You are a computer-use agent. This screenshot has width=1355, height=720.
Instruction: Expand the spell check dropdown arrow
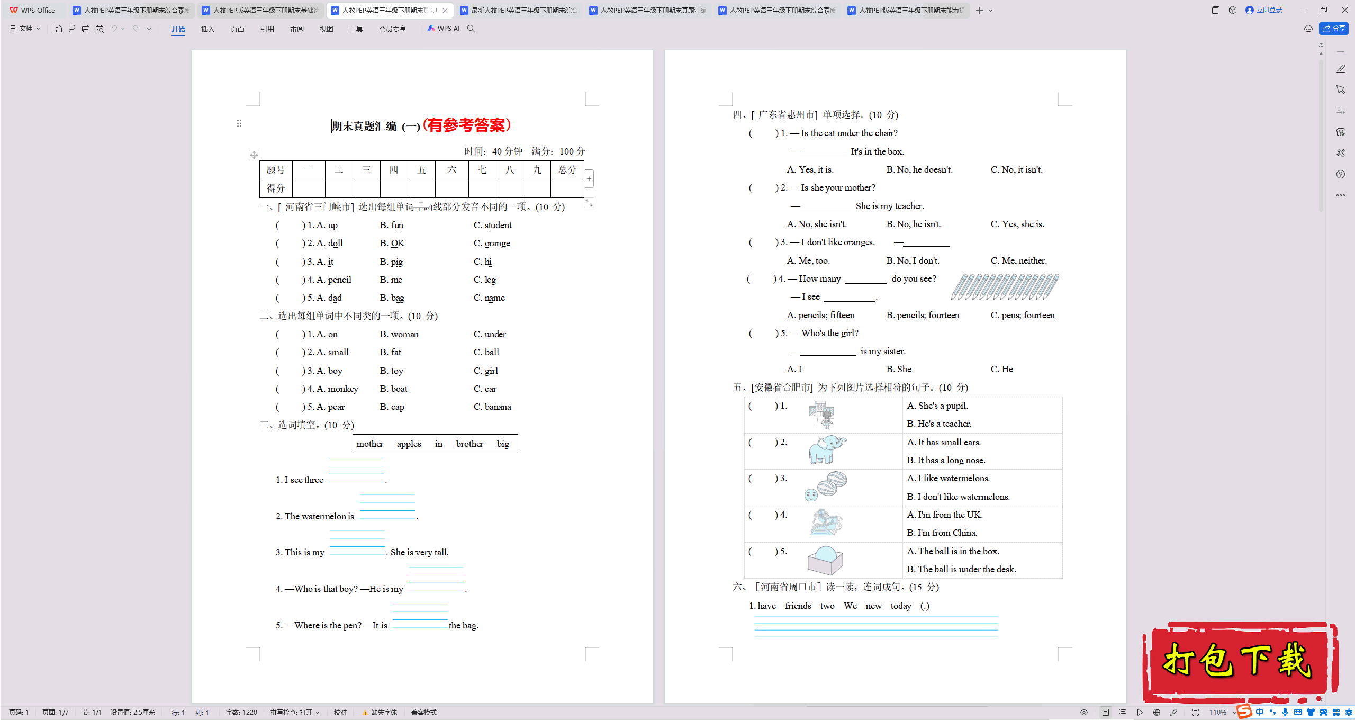[x=318, y=713]
